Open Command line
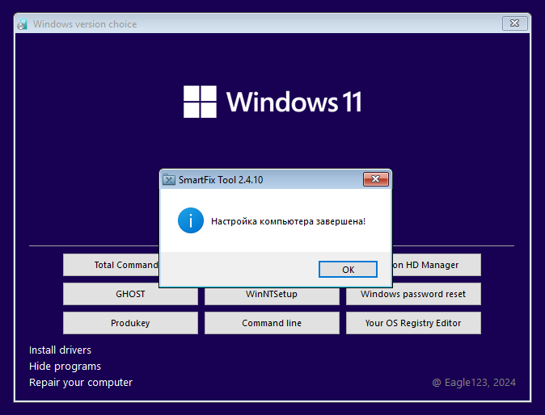 click(x=272, y=323)
